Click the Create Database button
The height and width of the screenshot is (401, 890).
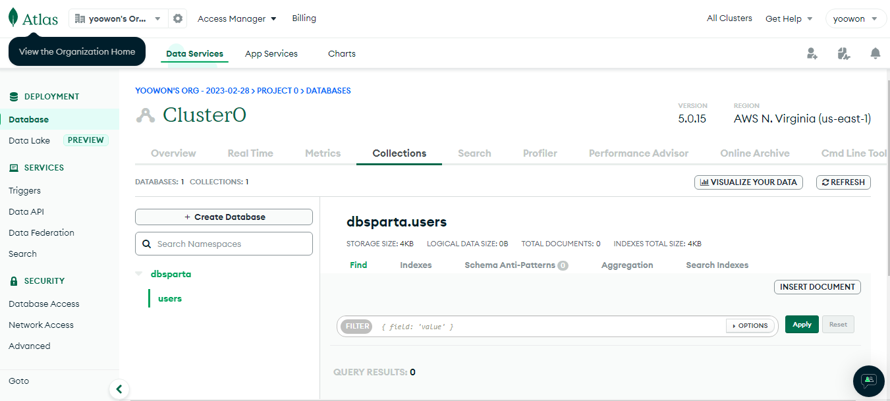coord(224,217)
